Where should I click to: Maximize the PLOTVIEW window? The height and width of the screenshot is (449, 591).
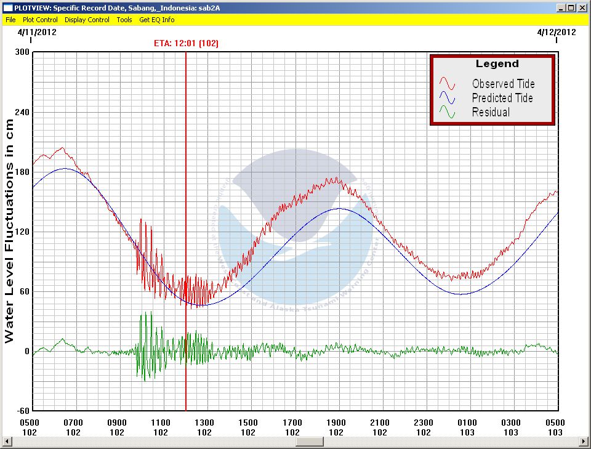click(571, 8)
